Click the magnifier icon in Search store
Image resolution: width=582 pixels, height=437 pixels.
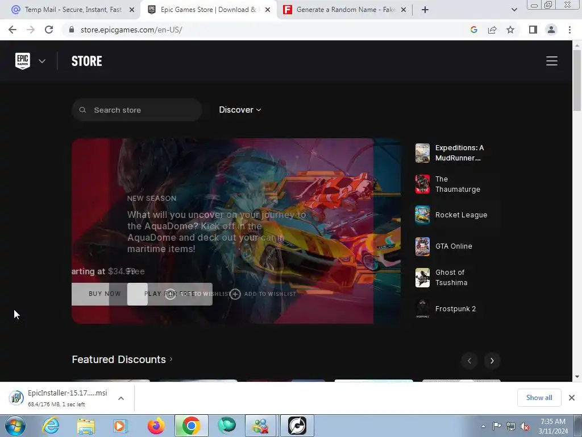coord(83,110)
